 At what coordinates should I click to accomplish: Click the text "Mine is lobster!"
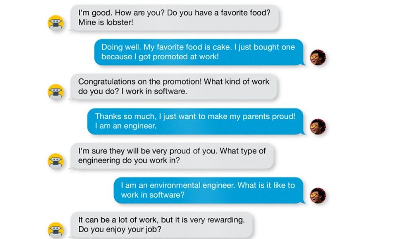pos(105,22)
